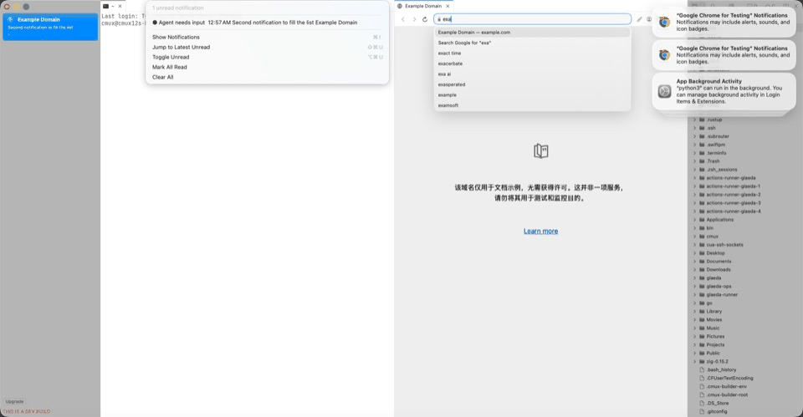Click the Chrome icon in the first notification
The height and width of the screenshot is (417, 803).
665,22
